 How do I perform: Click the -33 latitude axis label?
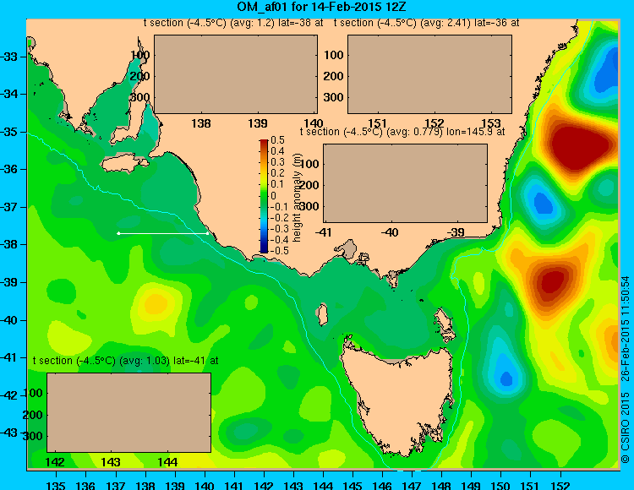tap(9, 57)
